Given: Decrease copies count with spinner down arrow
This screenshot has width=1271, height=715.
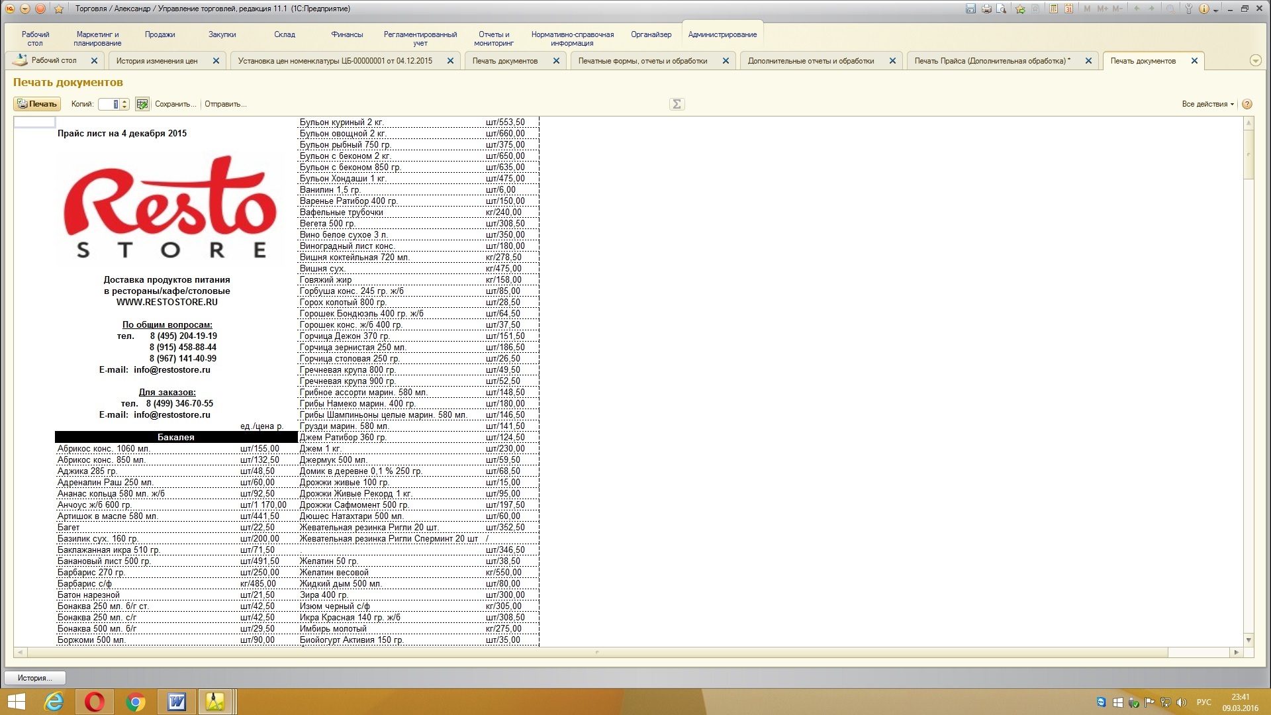Looking at the screenshot, I should click(124, 107).
